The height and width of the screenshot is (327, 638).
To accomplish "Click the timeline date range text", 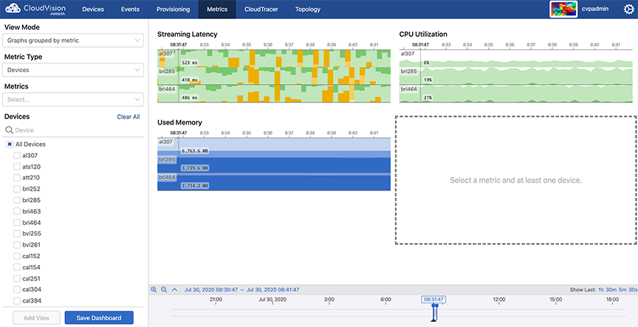I will (241, 289).
